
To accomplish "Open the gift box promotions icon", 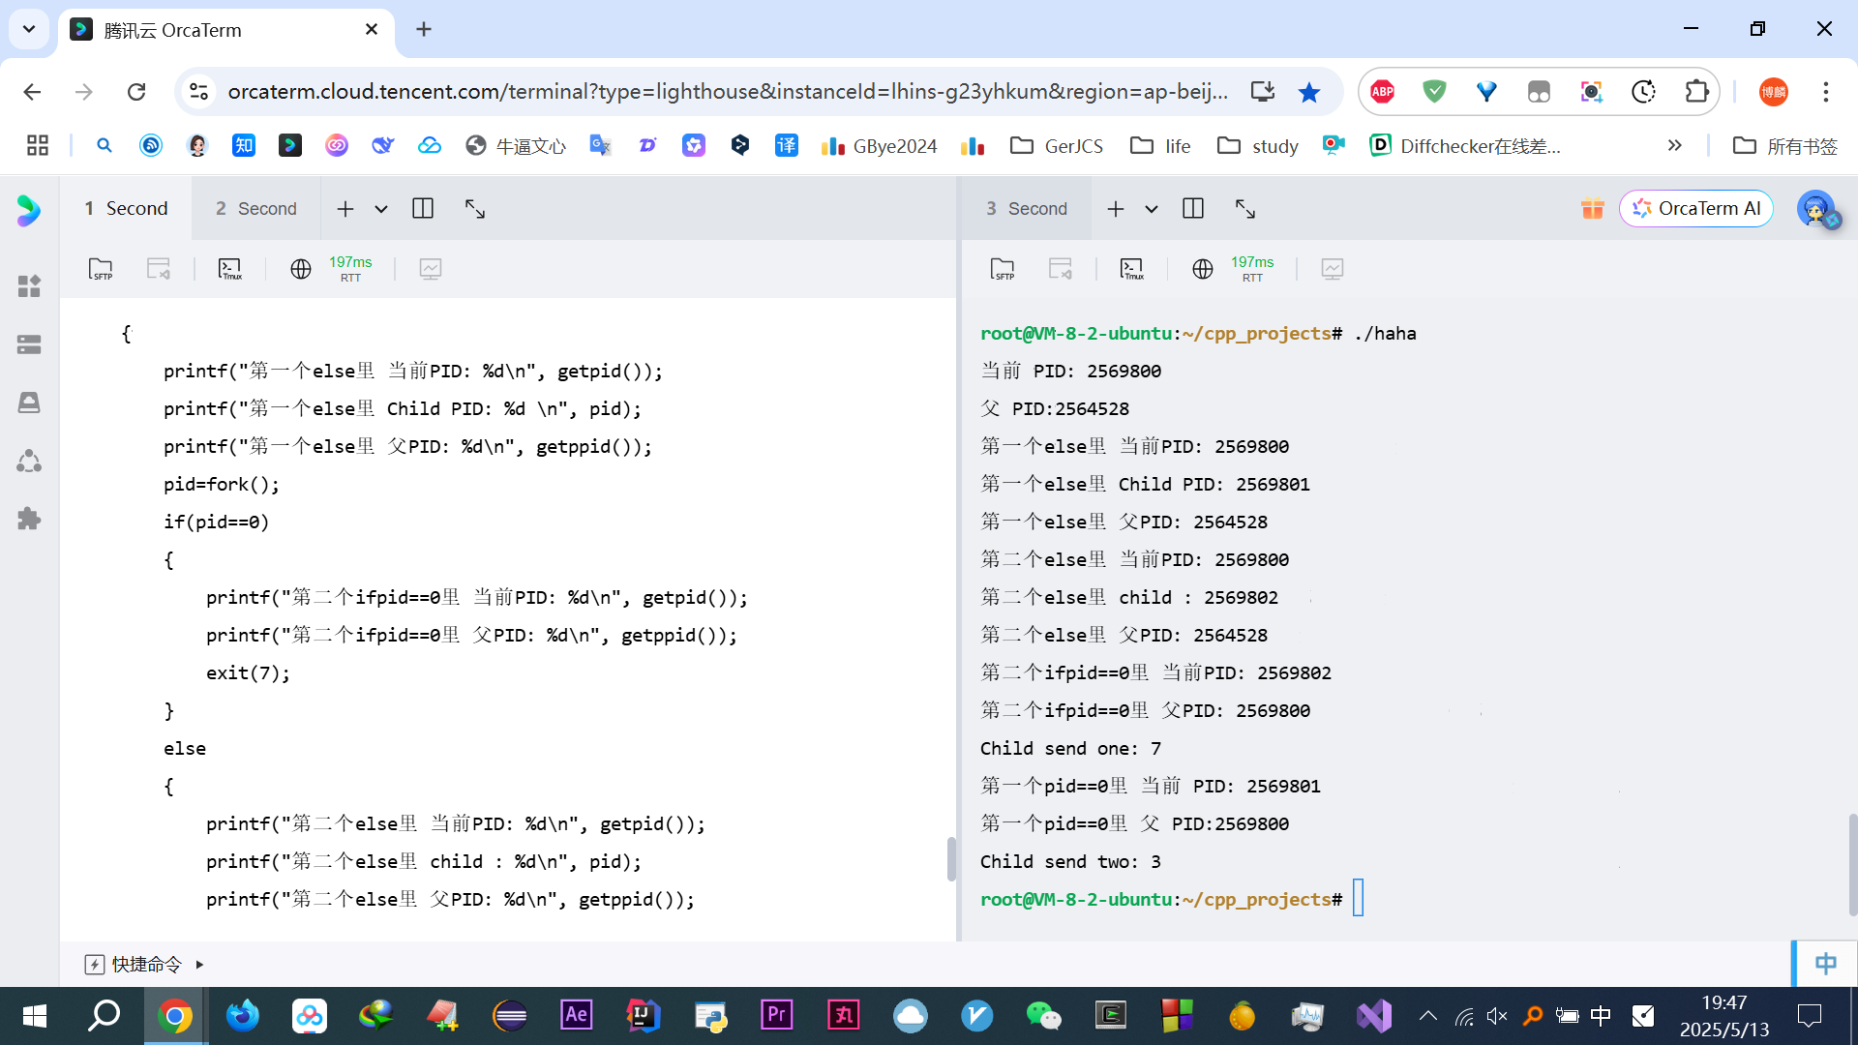I will pyautogui.click(x=1592, y=209).
